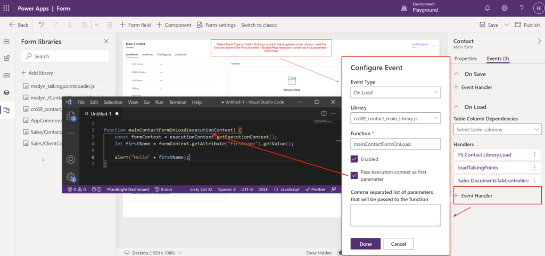Close the Form libraries pane
The width and height of the screenshot is (545, 256).
[x=106, y=42]
